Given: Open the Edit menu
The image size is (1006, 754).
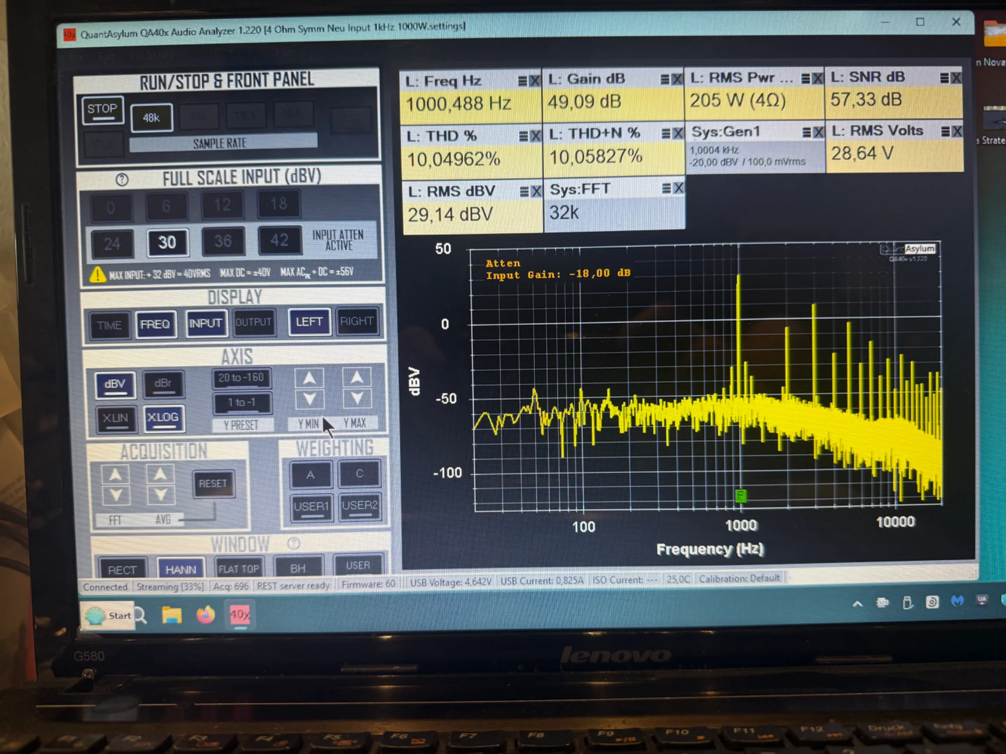Looking at the screenshot, I should pos(106,56).
